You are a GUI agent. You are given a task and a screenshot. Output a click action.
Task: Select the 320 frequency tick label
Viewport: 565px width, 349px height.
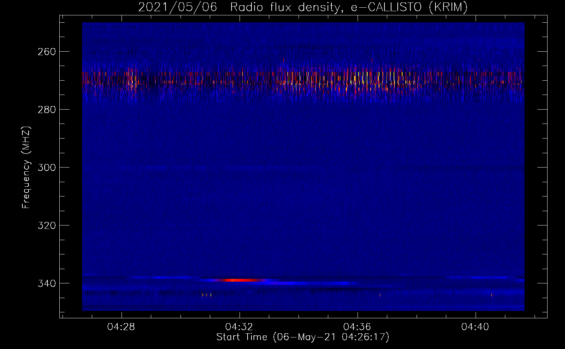point(47,225)
